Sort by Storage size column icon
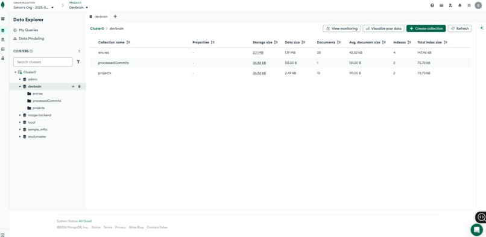 pos(276,42)
